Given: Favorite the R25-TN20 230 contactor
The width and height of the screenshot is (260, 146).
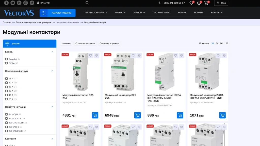Looking at the screenshot, I should point(91,56).
